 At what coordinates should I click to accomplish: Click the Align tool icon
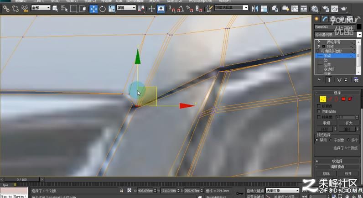[264, 9]
